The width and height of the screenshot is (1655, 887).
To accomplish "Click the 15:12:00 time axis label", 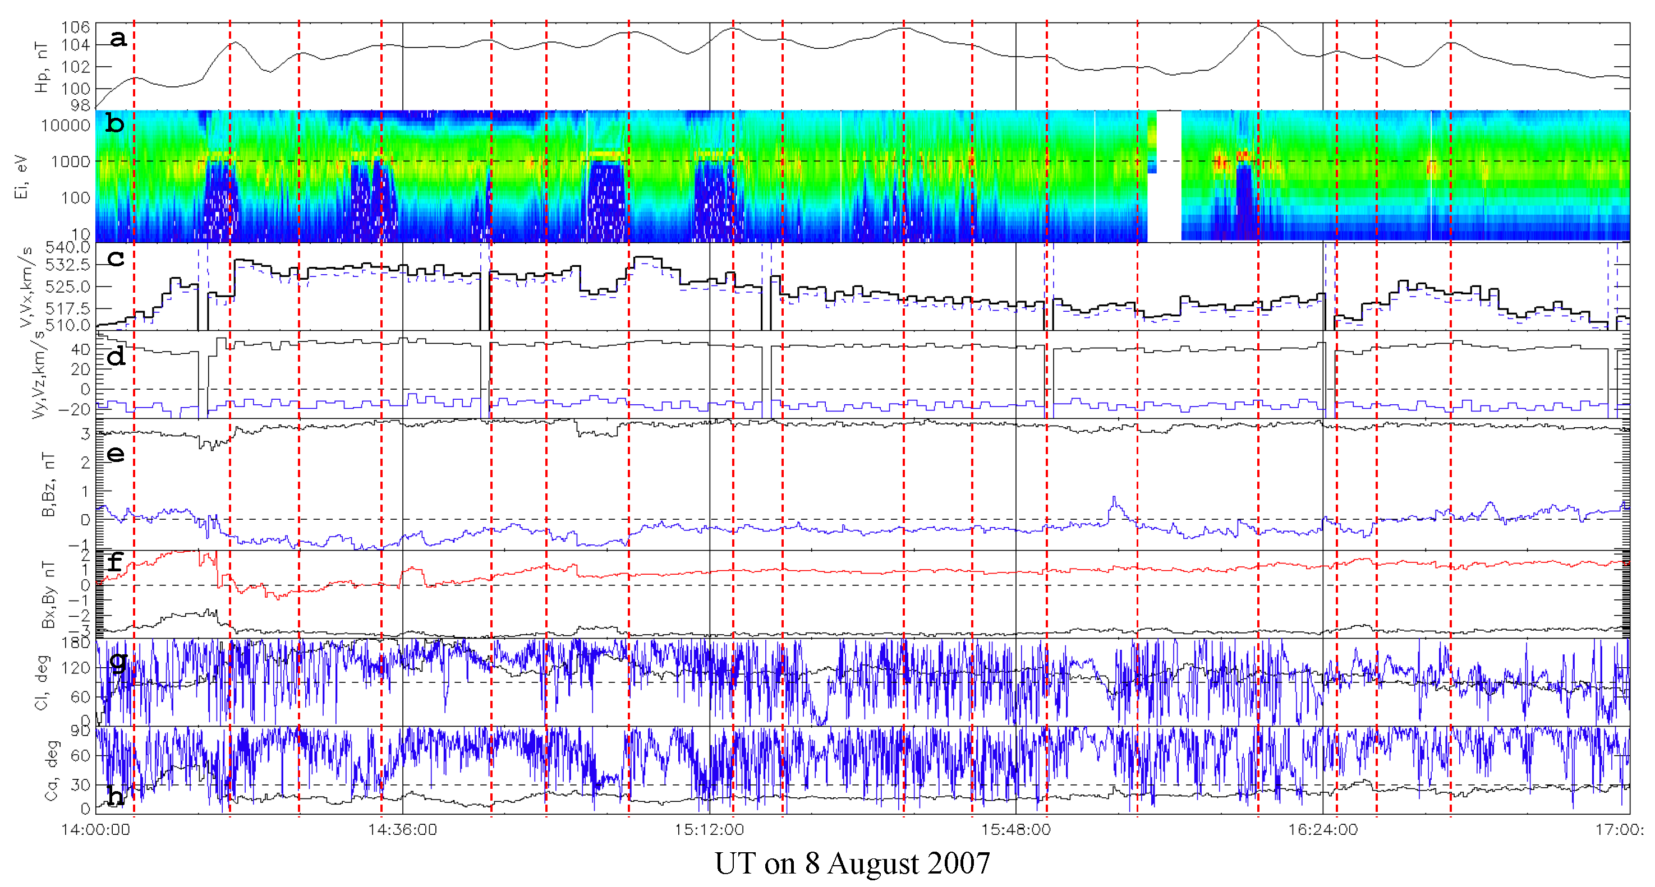I will click(x=709, y=829).
